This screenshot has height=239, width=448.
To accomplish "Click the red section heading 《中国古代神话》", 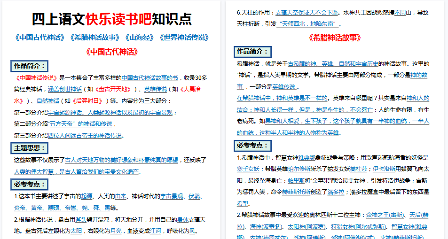I will [112, 52].
